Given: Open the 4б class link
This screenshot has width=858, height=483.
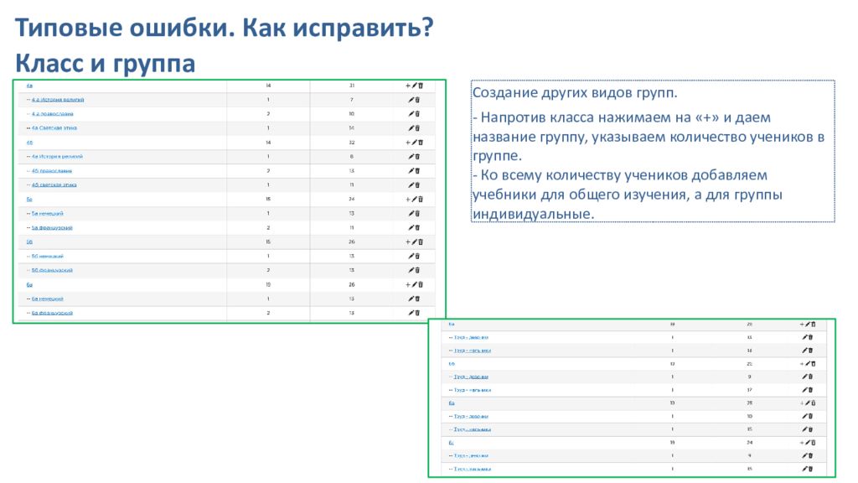Looking at the screenshot, I should click(x=29, y=143).
